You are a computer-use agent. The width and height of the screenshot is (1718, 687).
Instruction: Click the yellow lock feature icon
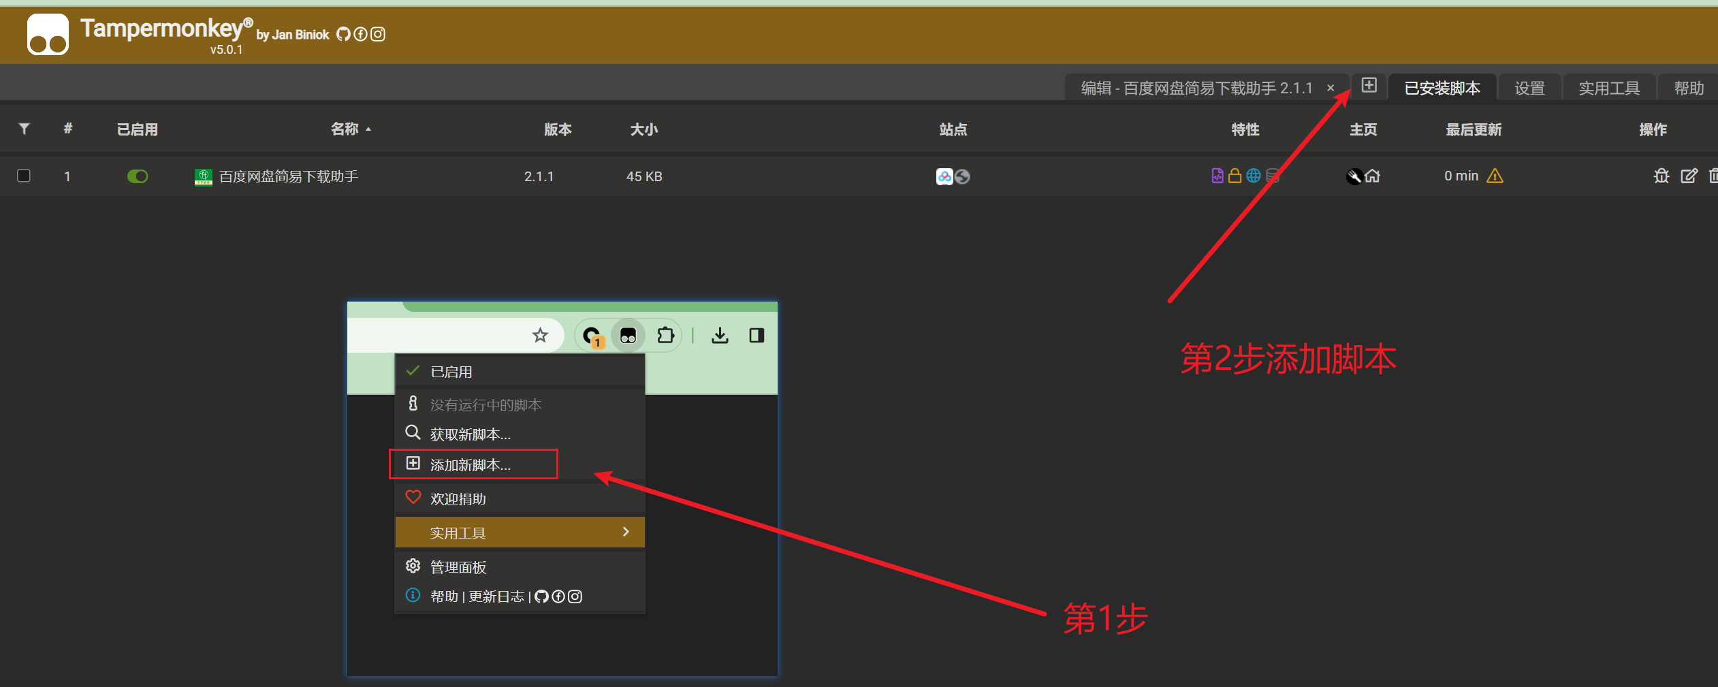(1235, 176)
